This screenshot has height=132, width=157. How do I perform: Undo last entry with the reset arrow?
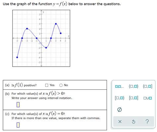[x=133, y=122]
